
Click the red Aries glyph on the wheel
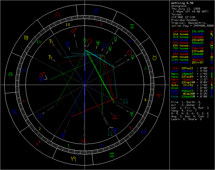click(159, 97)
